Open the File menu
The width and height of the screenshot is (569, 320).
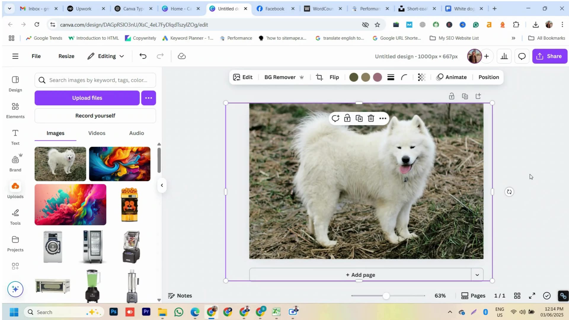tap(36, 56)
